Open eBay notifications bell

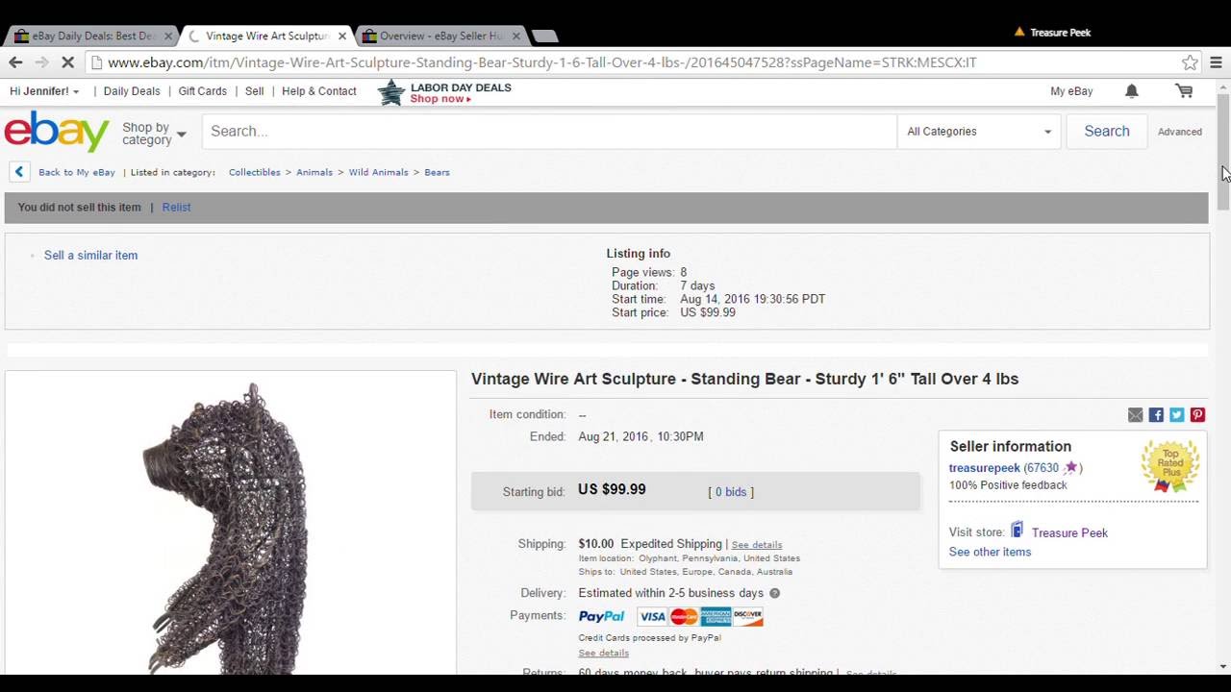[1132, 90]
